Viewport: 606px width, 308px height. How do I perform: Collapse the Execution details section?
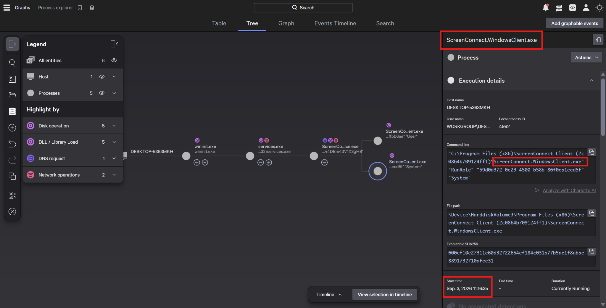tap(592, 80)
